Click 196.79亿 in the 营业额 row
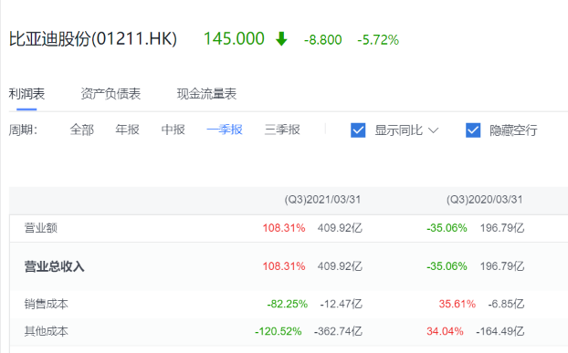 (x=502, y=228)
